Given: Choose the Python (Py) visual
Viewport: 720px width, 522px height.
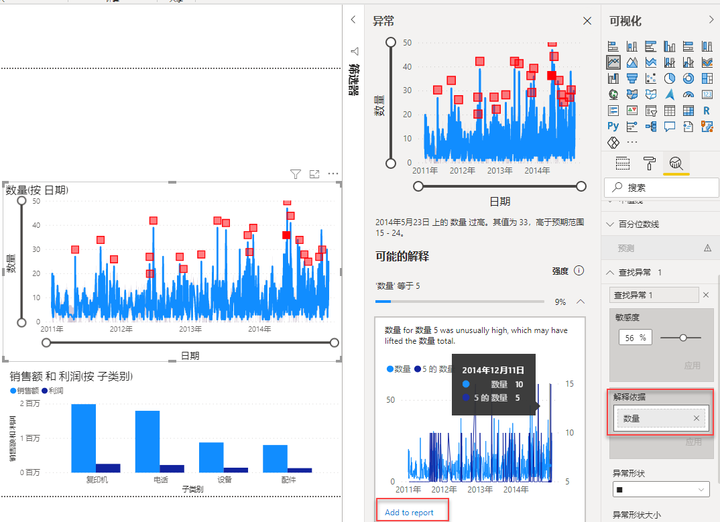Looking at the screenshot, I should coord(613,126).
